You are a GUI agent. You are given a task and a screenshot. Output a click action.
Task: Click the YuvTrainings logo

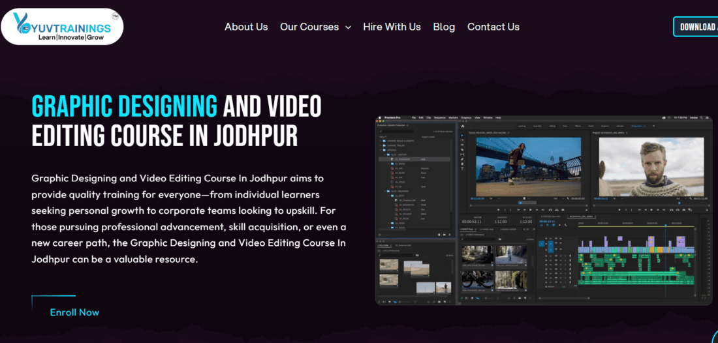[x=62, y=27]
